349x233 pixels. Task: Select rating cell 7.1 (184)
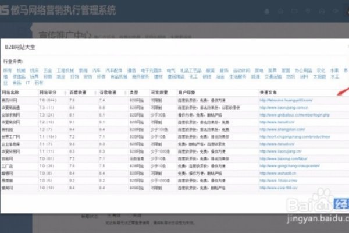point(48,137)
